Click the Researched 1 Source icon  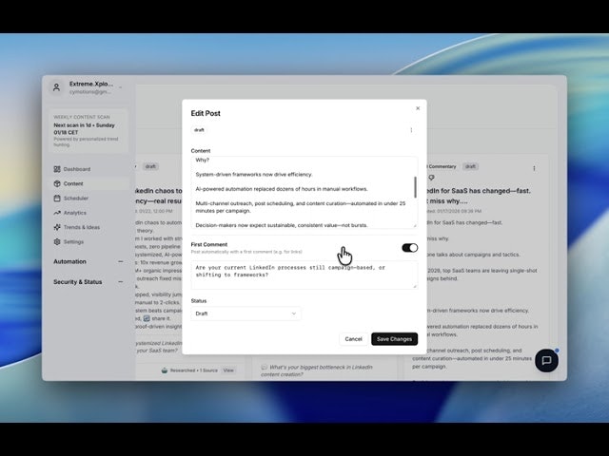tap(165, 370)
